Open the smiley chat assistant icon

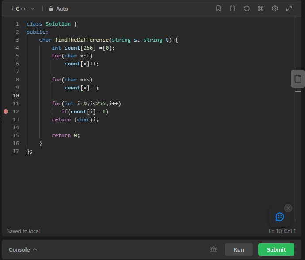280,217
